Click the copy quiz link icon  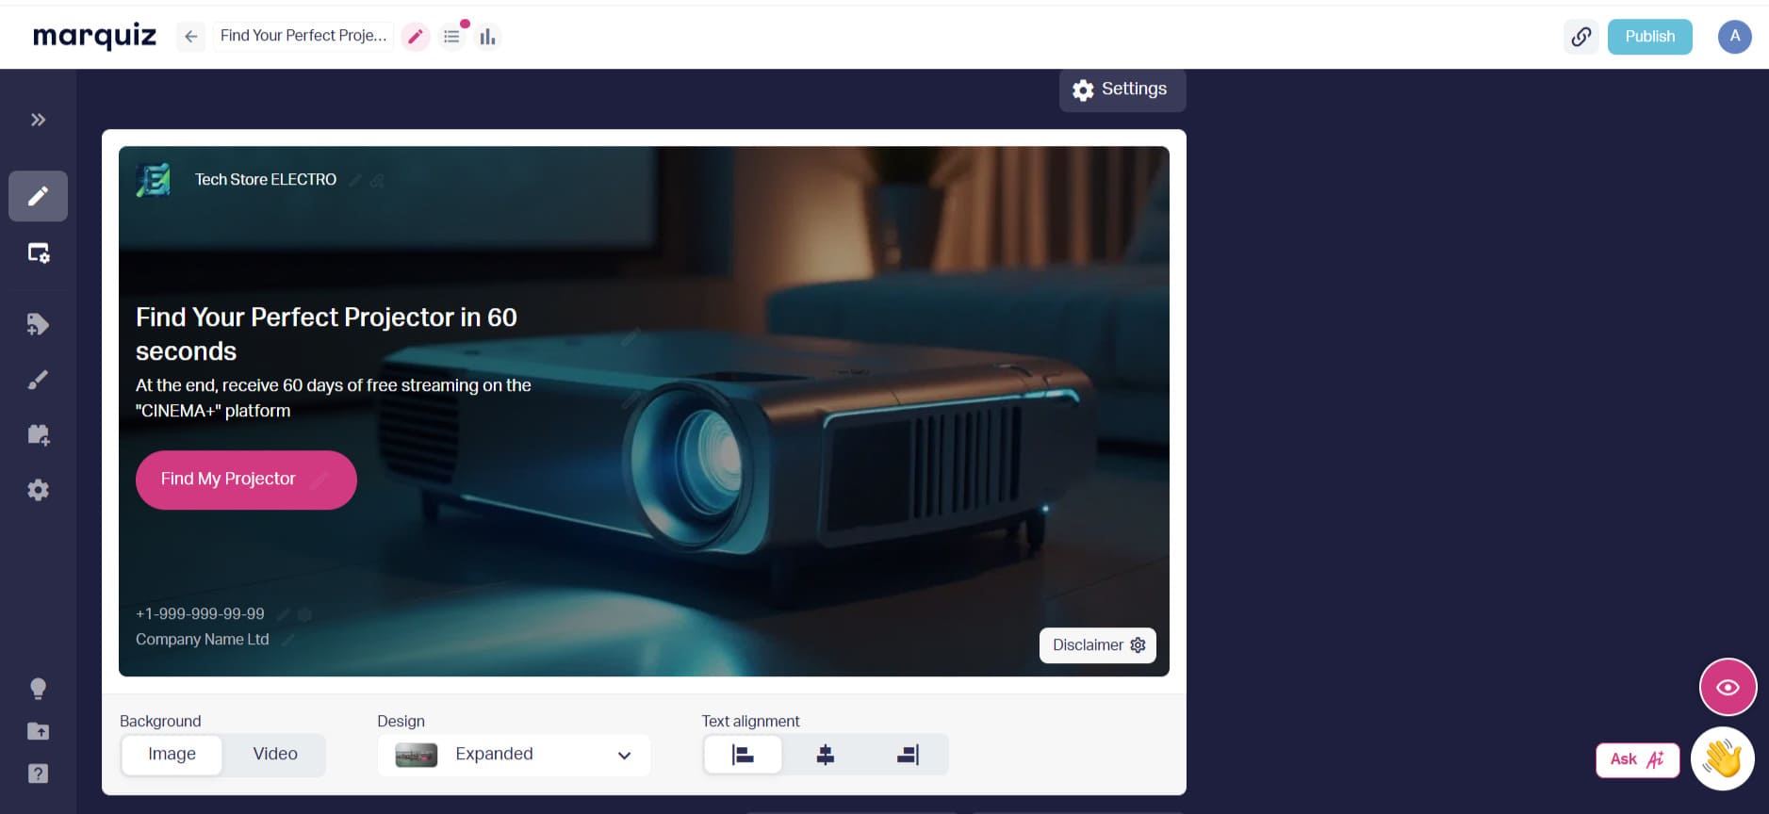point(1581,37)
